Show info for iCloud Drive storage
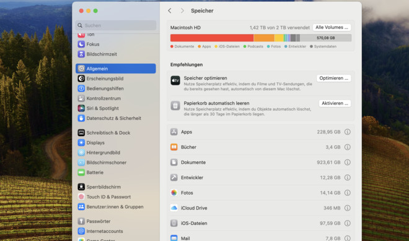The image size is (409, 241). [x=347, y=208]
